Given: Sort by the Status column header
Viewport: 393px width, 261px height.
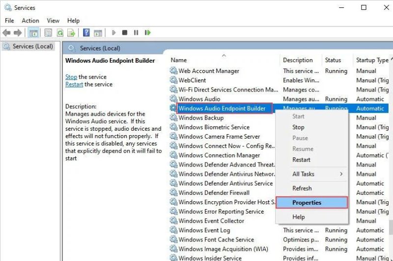Looking at the screenshot, I should tap(337, 60).
